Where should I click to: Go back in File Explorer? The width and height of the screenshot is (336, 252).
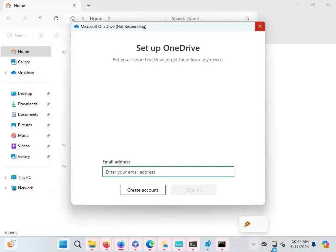(x=9, y=18)
